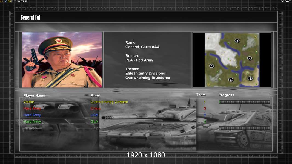Click 'China Infantry General' in Valdor's row

click(x=109, y=102)
